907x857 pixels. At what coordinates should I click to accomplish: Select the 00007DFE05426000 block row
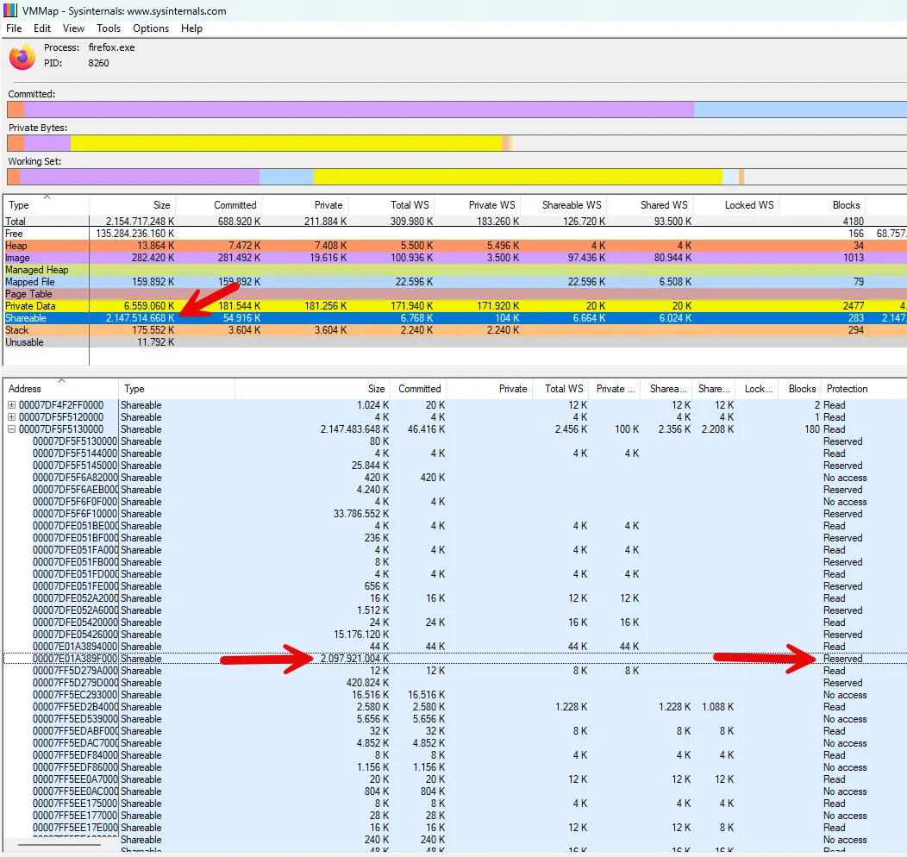pyautogui.click(x=455, y=635)
